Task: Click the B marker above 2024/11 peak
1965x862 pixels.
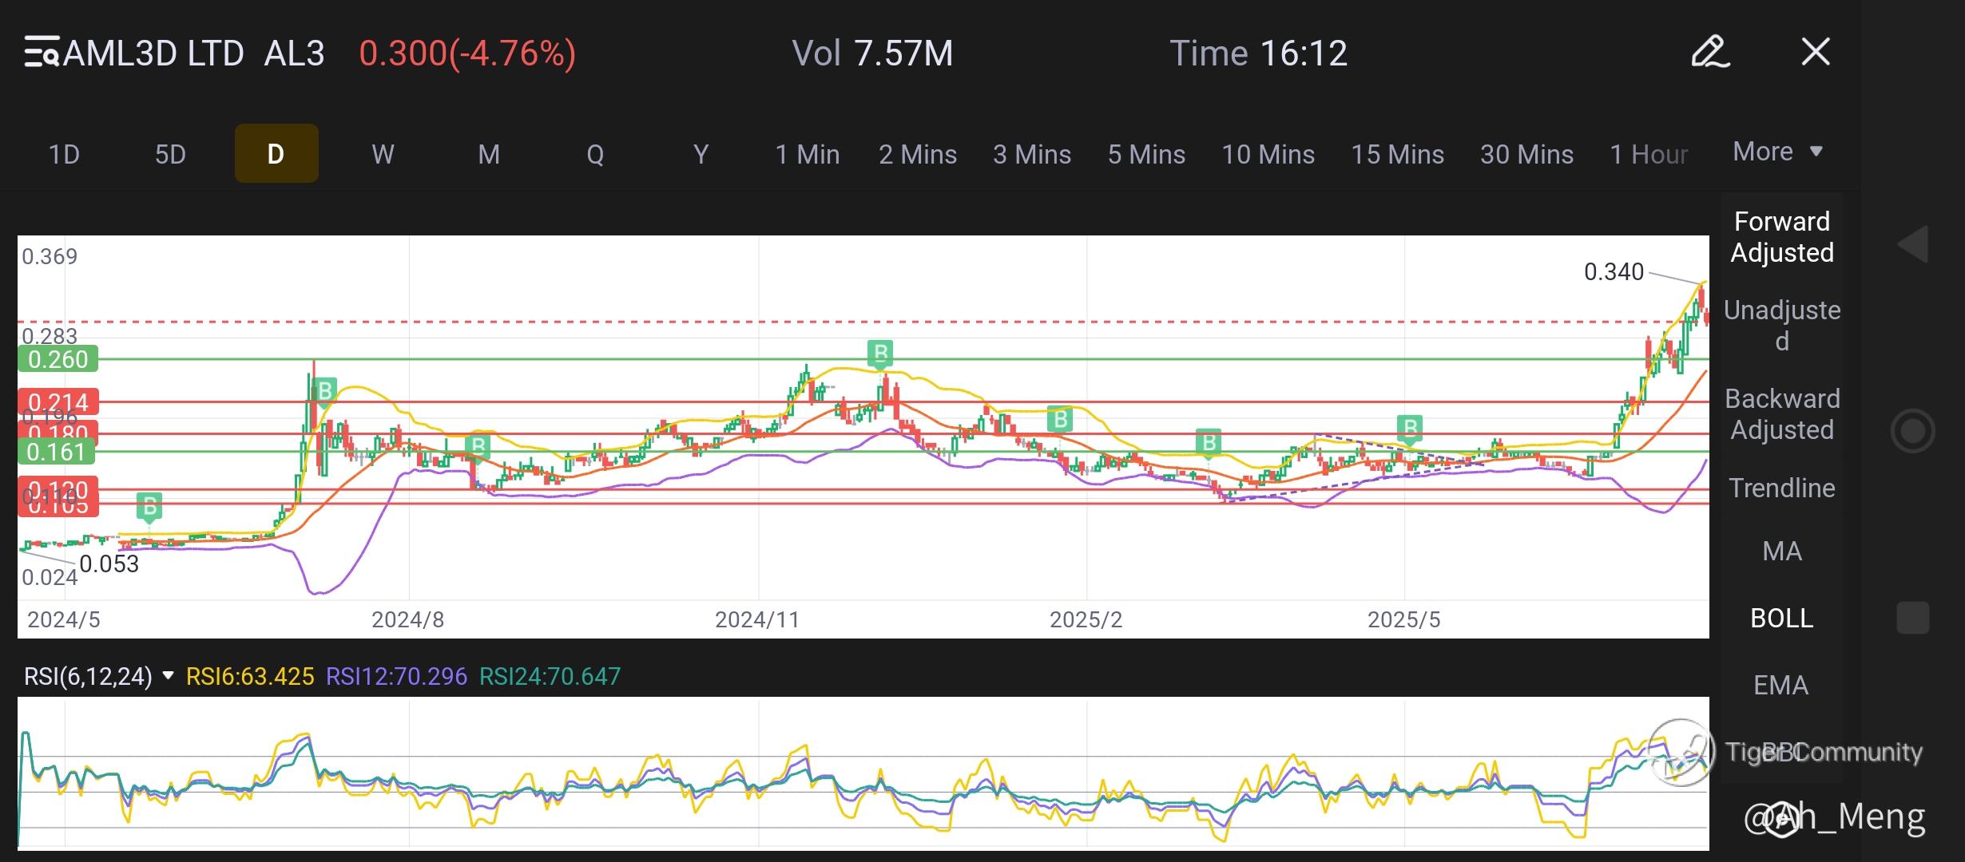Action: [879, 352]
